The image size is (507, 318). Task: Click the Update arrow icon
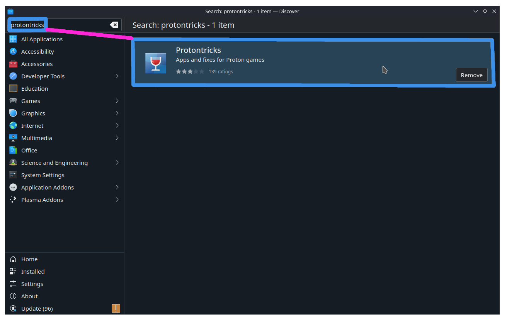[13, 308]
